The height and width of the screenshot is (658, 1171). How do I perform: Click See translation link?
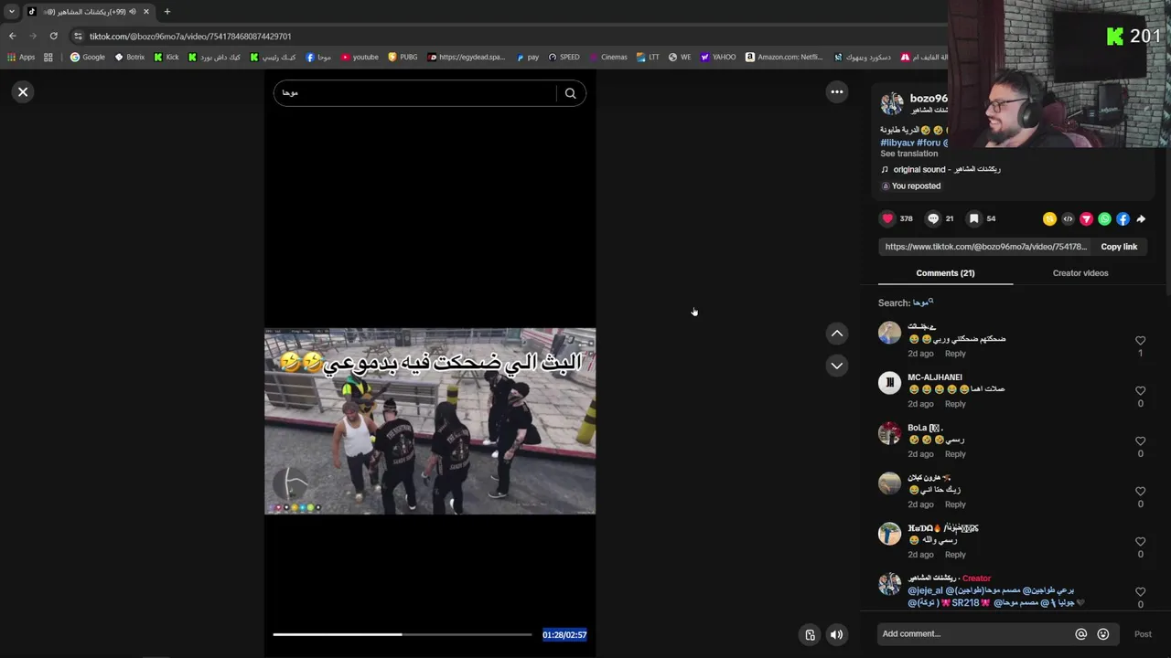(908, 154)
